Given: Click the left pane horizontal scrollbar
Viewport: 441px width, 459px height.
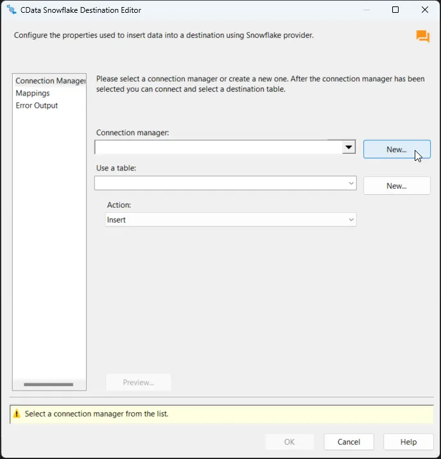Looking at the screenshot, I should tap(49, 385).
